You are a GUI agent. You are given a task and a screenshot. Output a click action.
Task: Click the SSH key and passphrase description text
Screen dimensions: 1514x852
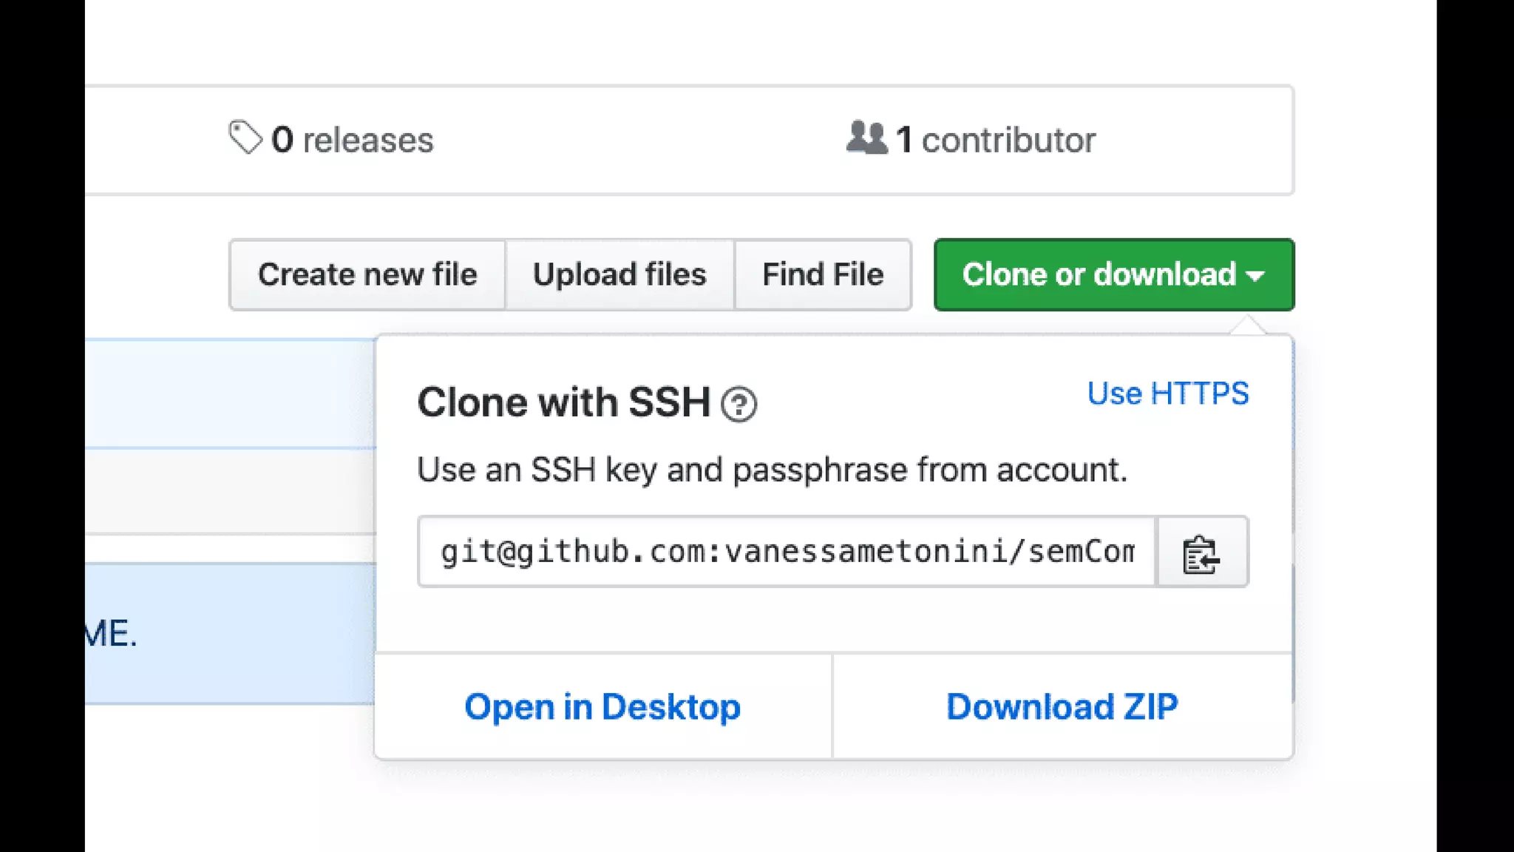pos(772,470)
